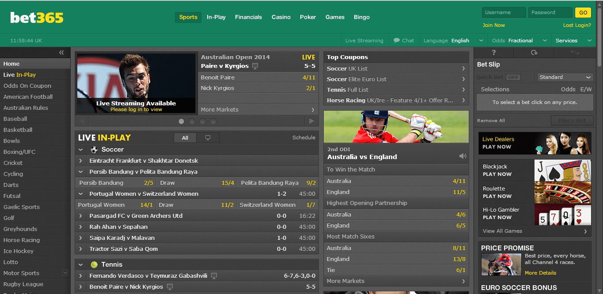603x294 pixels.
Task: Open Soccer Elite Euro List arrow
Action: [x=463, y=79]
